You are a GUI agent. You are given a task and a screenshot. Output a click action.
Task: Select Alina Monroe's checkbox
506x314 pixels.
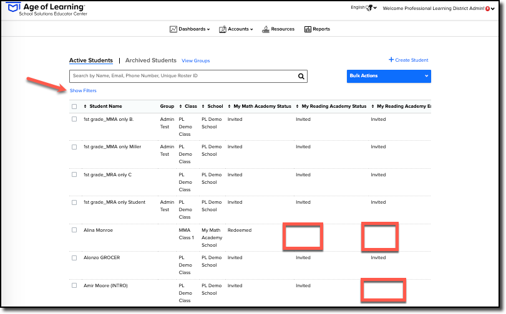click(74, 230)
